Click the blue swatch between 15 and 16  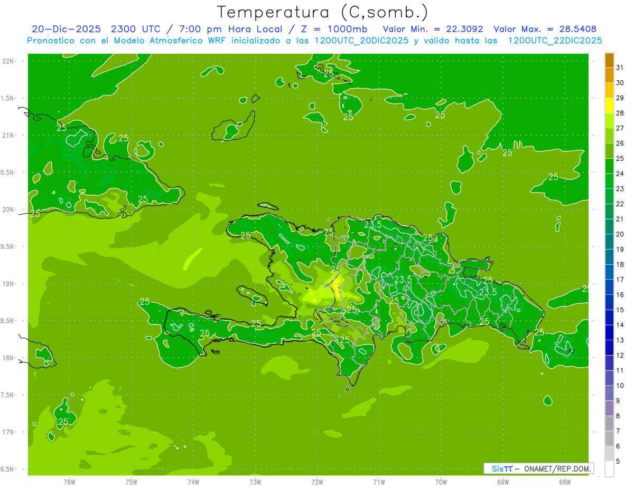(609, 303)
